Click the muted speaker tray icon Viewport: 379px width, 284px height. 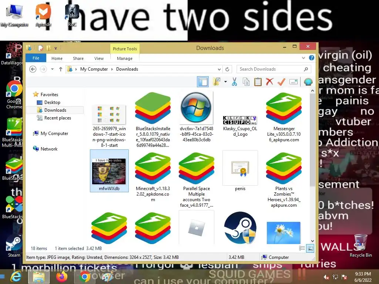tap(326, 277)
